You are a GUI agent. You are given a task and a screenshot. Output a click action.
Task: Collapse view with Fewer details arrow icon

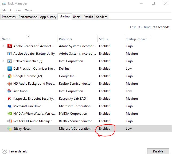point(4,151)
